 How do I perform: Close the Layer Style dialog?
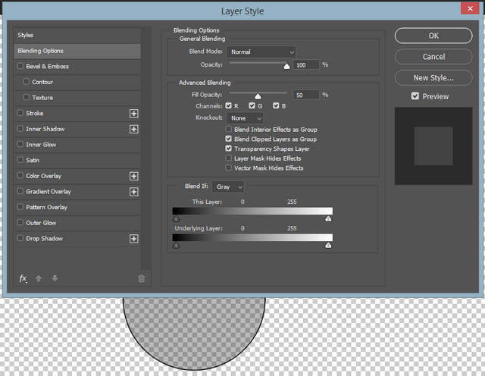(470, 8)
